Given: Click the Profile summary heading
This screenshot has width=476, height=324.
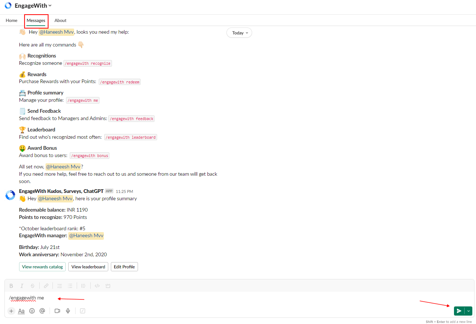Looking at the screenshot, I should pyautogui.click(x=46, y=93).
